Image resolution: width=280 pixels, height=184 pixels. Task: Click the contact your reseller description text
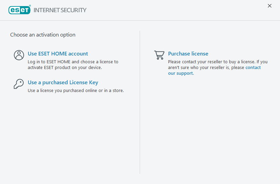point(203,62)
